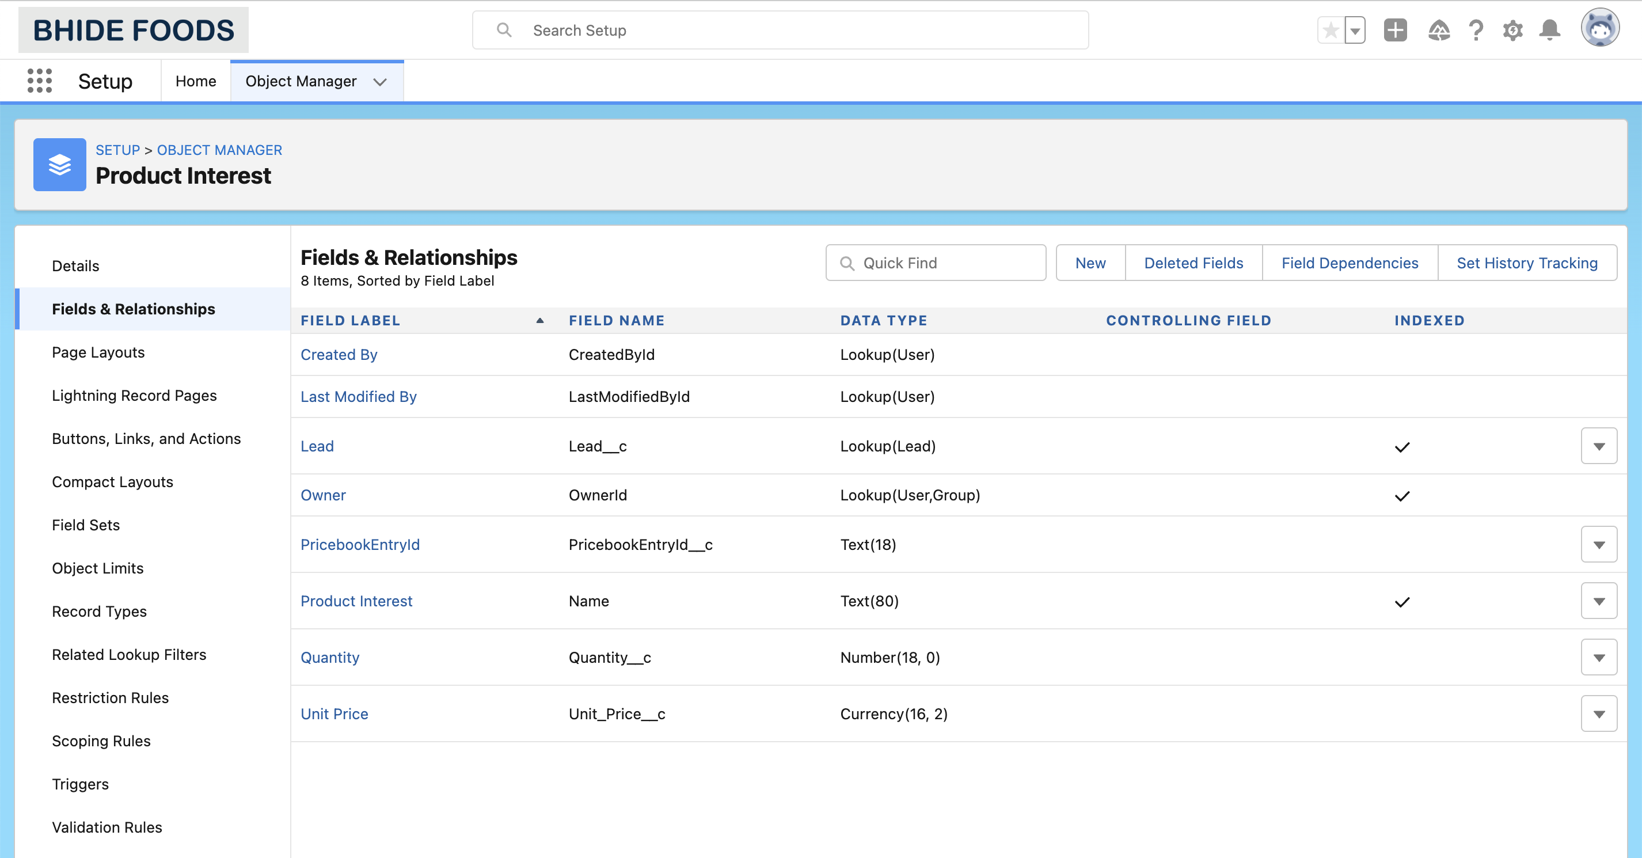Screen dimensions: 1642x858
Task: Open the Notifications bell icon
Action: (x=1549, y=30)
